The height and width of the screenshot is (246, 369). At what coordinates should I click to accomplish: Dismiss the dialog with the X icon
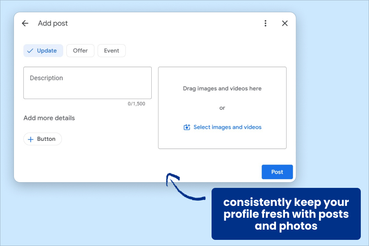click(x=285, y=23)
